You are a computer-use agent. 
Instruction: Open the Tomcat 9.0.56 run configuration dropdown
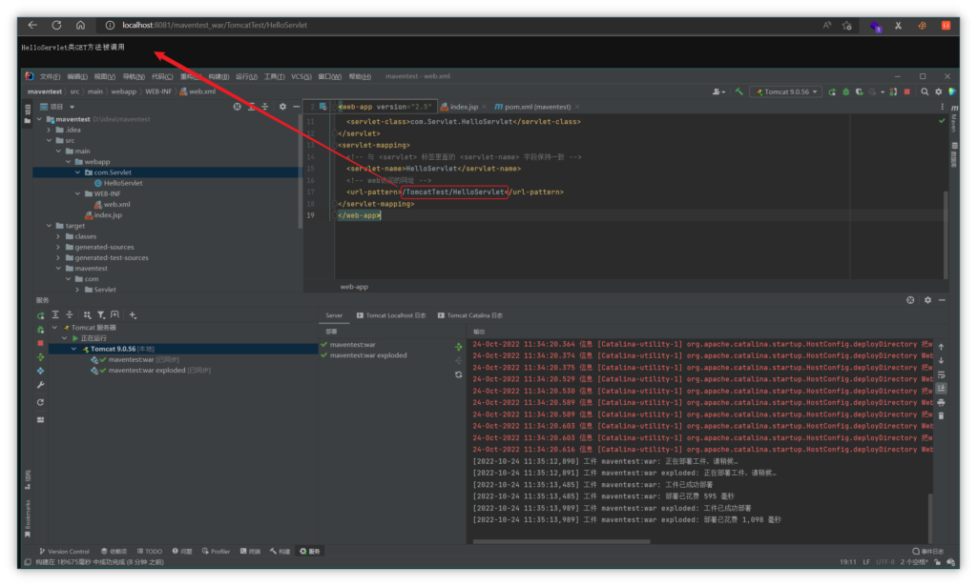[x=786, y=91]
